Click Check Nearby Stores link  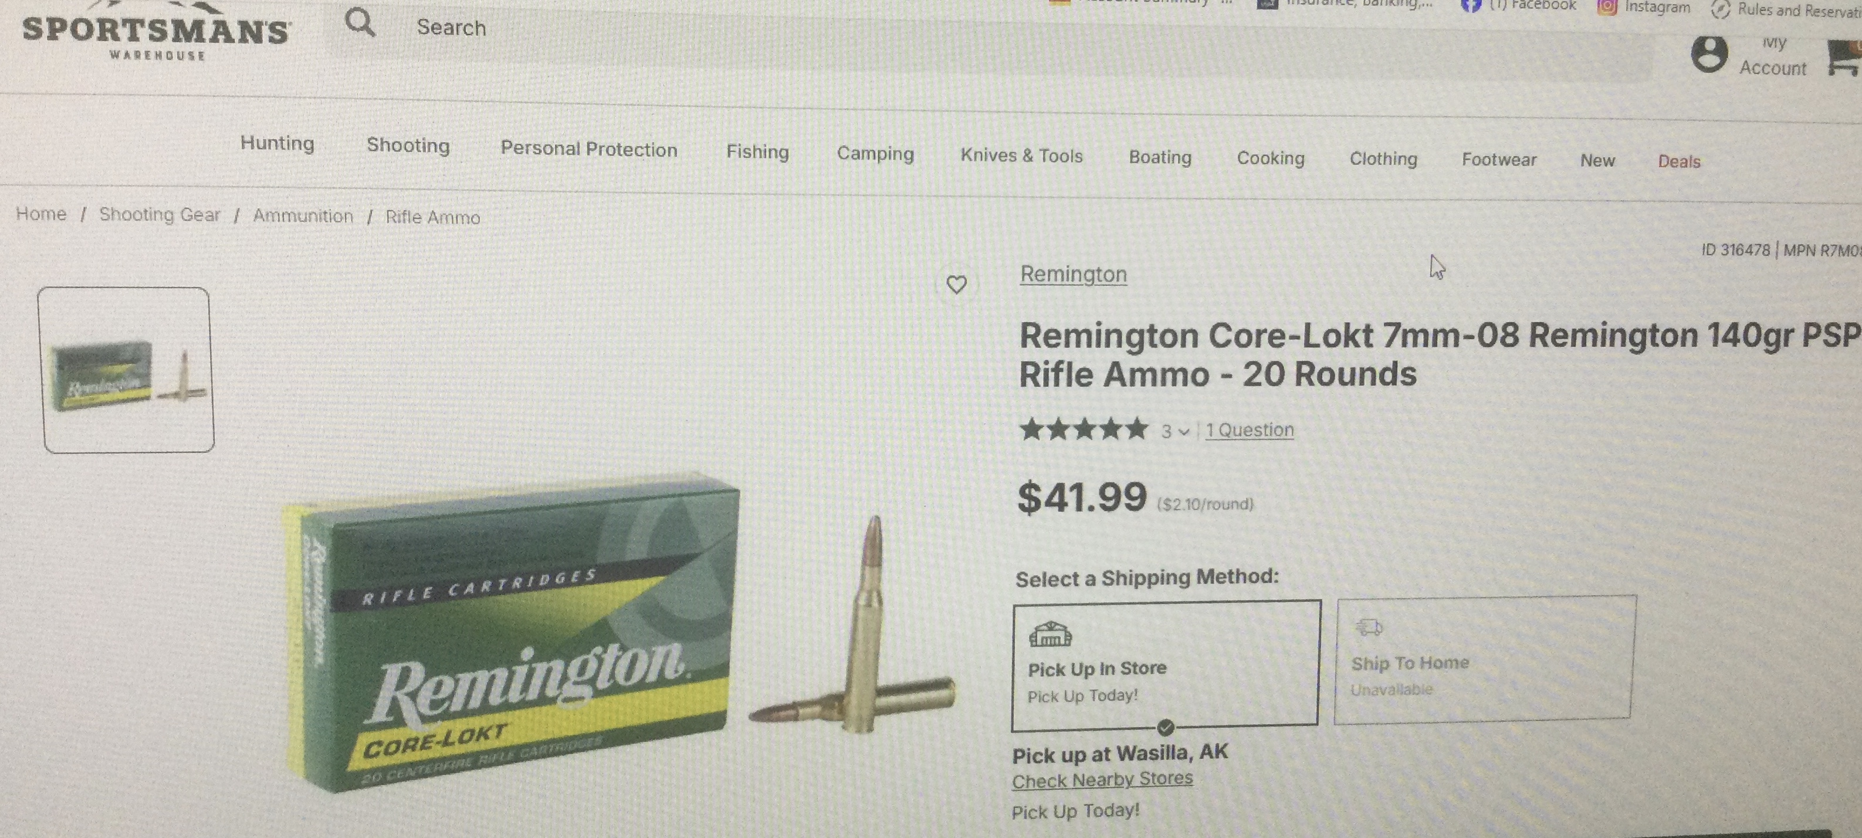pyautogui.click(x=1102, y=779)
